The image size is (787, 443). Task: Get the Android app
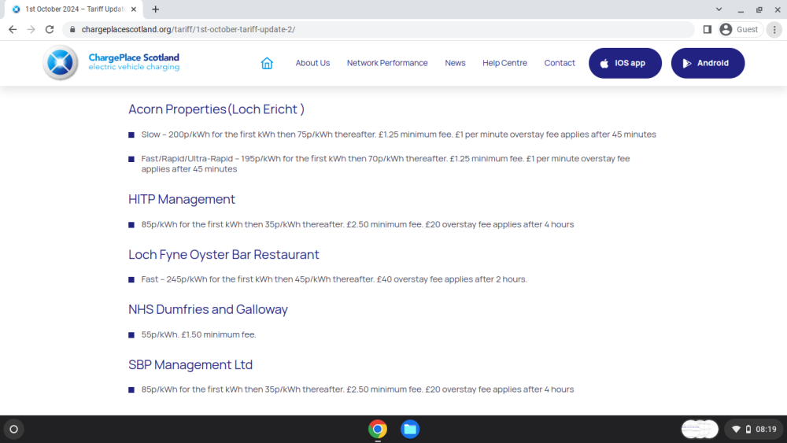click(x=708, y=63)
